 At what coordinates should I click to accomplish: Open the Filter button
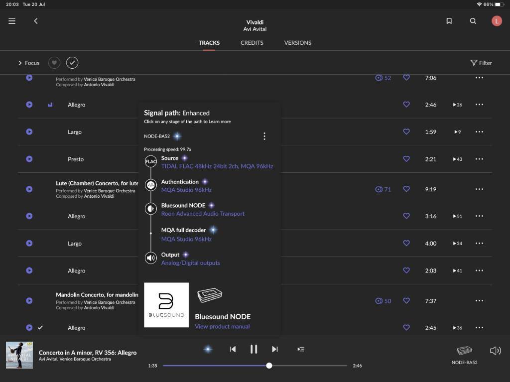click(481, 63)
